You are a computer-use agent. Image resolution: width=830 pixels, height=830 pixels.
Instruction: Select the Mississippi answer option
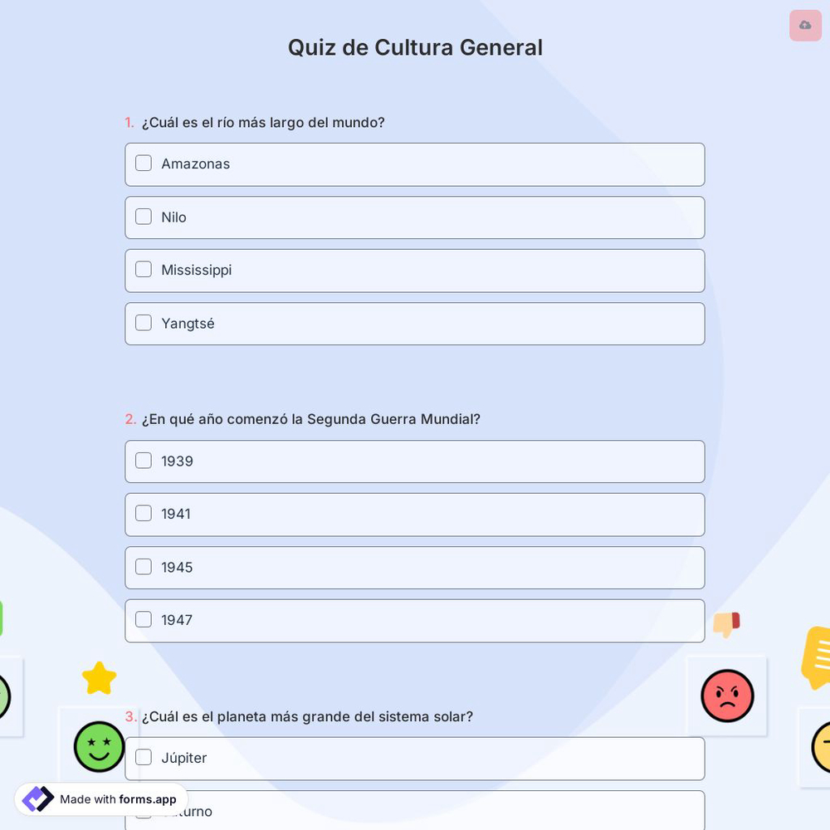tap(415, 271)
